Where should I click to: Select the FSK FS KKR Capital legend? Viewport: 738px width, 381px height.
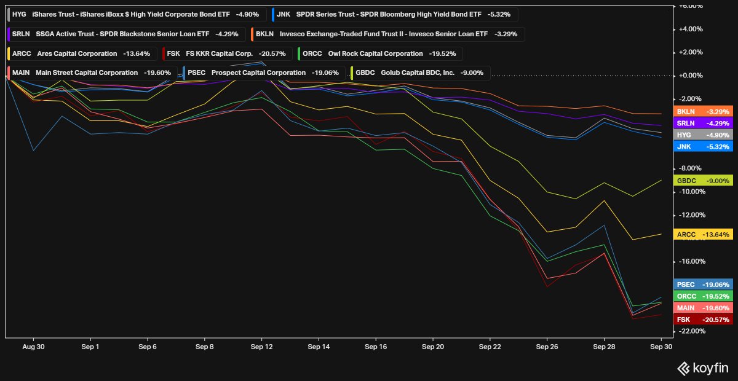coord(227,53)
